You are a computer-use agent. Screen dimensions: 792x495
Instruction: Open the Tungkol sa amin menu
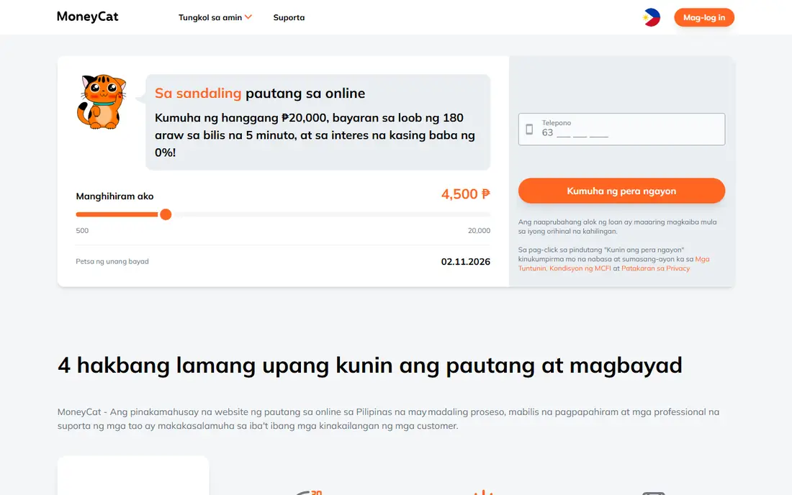(x=210, y=18)
